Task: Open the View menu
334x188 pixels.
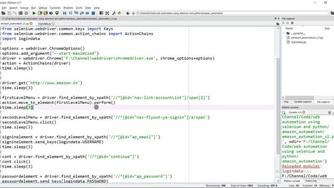Action: click(88, 8)
